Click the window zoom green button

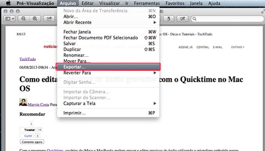18,11
